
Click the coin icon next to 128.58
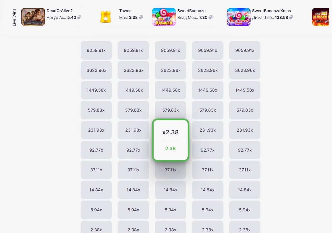coord(291,18)
